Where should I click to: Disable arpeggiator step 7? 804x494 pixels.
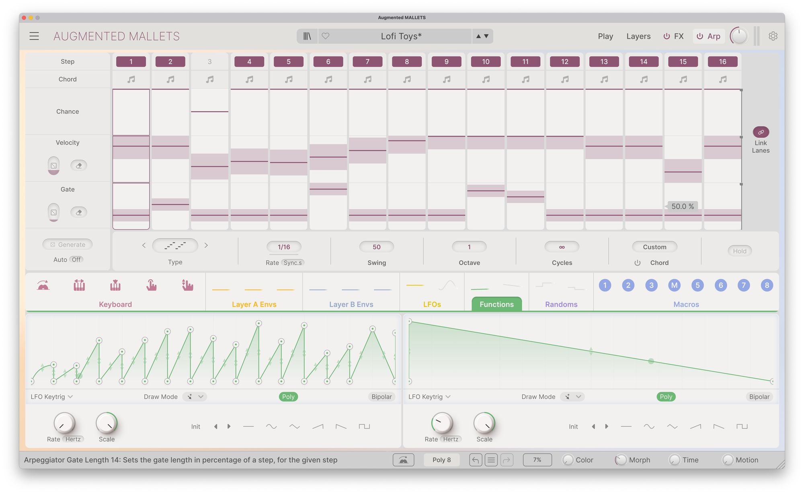point(367,61)
